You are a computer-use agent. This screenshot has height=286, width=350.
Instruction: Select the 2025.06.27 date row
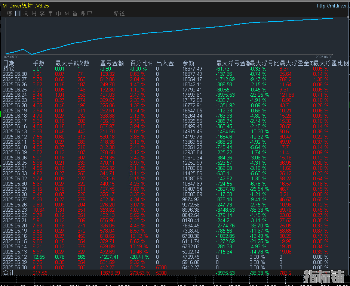[x=15, y=79]
